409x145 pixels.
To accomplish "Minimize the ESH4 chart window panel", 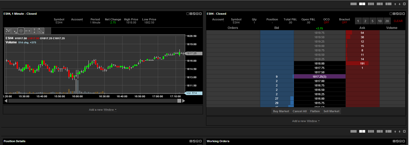I will pyautogui.click(x=197, y=14).
